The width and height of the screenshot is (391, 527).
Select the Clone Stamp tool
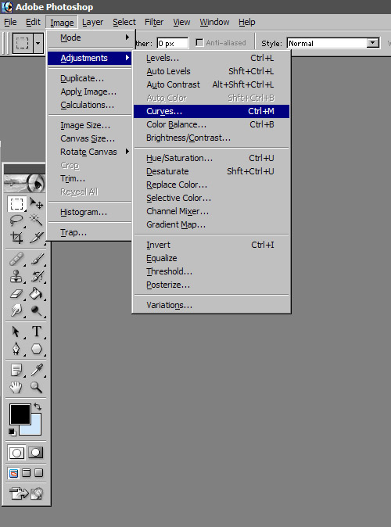[16, 277]
